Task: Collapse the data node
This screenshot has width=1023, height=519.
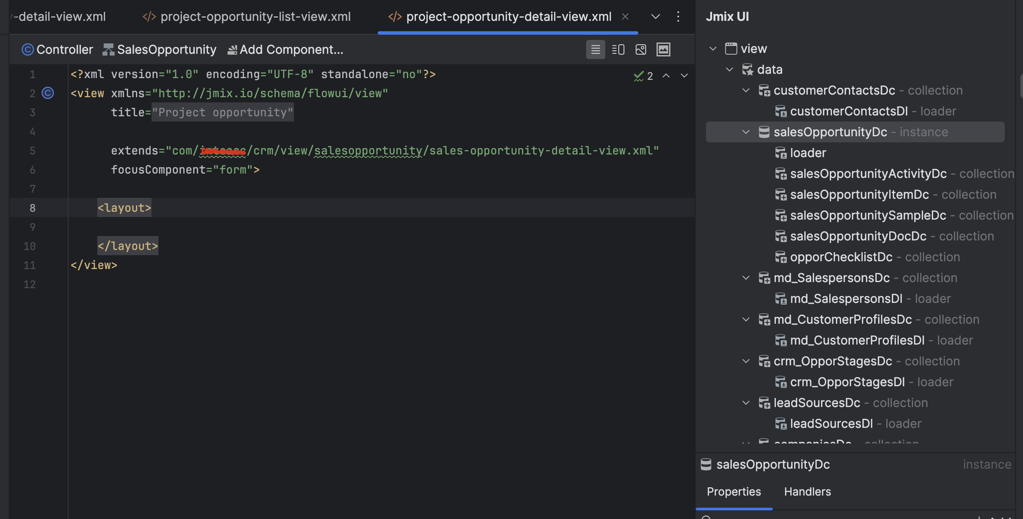Action: click(729, 69)
